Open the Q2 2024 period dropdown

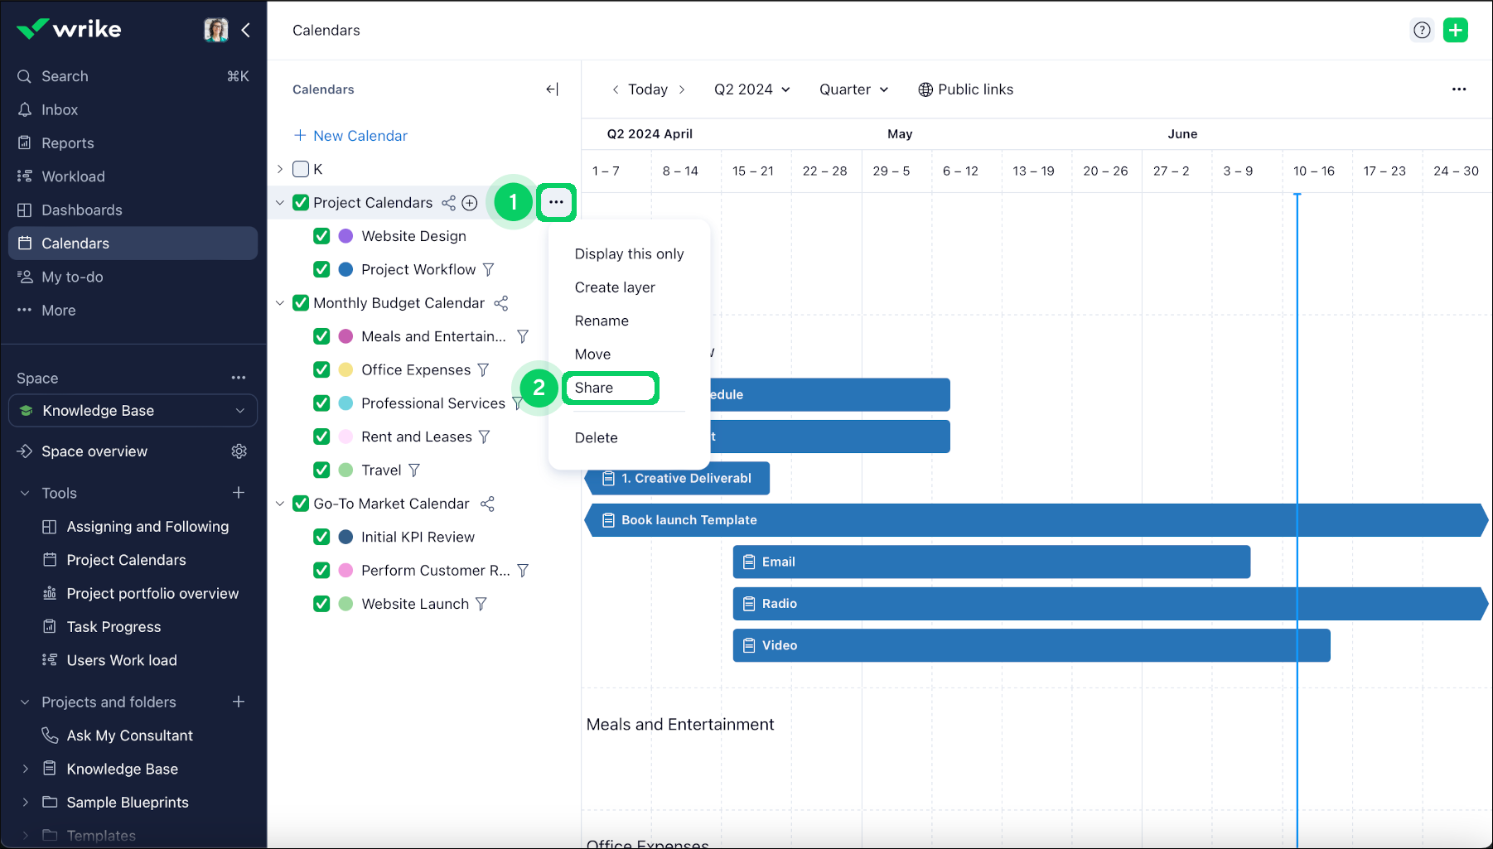pos(751,89)
